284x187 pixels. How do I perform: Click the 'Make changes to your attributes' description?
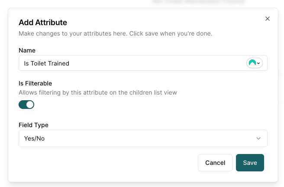(115, 33)
